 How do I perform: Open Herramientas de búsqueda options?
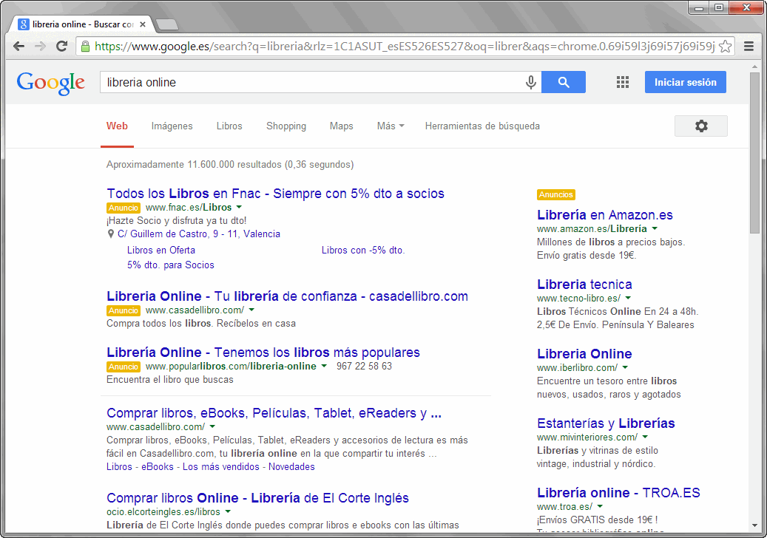[482, 126]
